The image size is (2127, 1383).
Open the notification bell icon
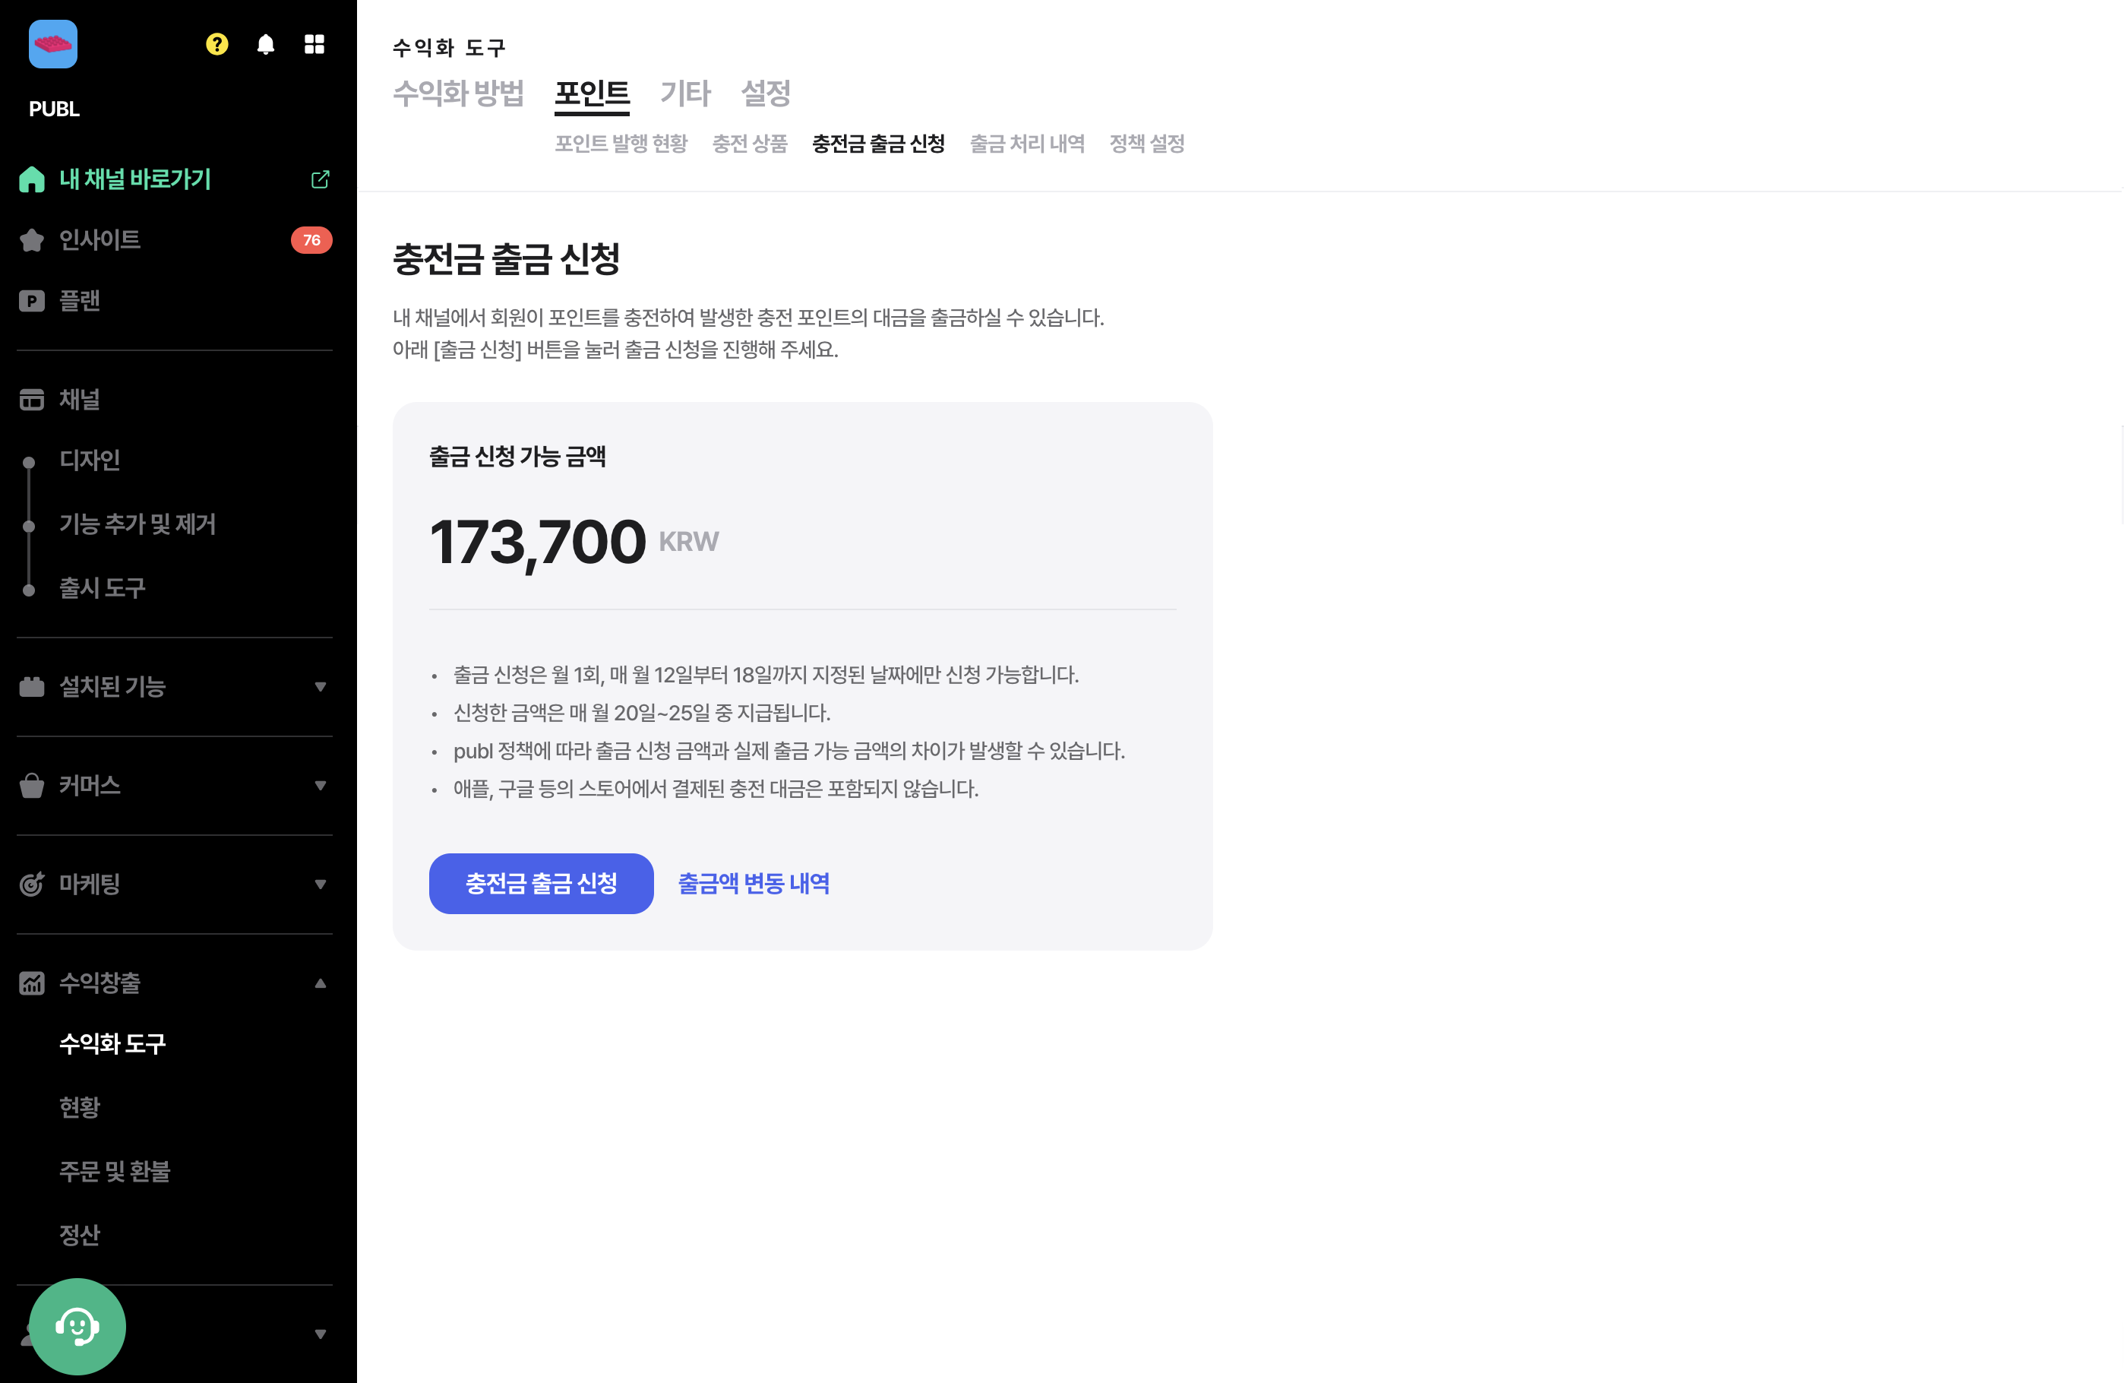pyautogui.click(x=265, y=44)
